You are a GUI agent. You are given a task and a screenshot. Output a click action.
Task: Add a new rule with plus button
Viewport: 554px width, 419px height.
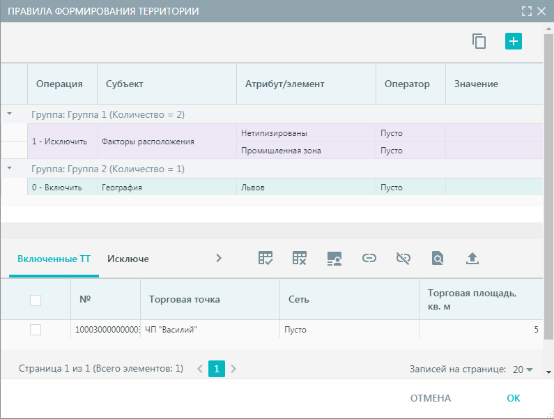tap(514, 41)
